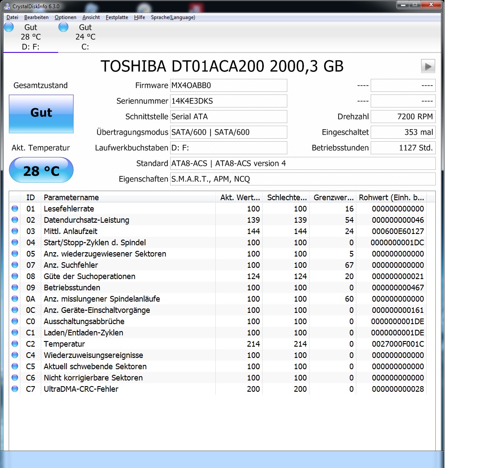Click the CrystalDiskInfo title bar app icon
The height and width of the screenshot is (468, 500).
[7, 6]
